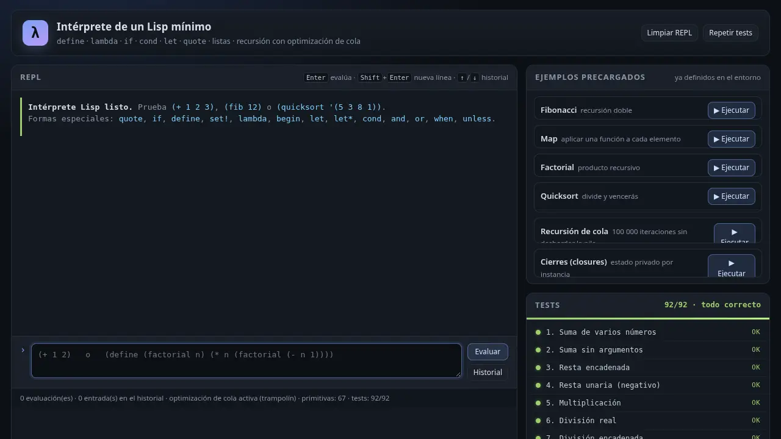Click the status bar evaluation summary
This screenshot has width=781, height=439.
[204, 398]
